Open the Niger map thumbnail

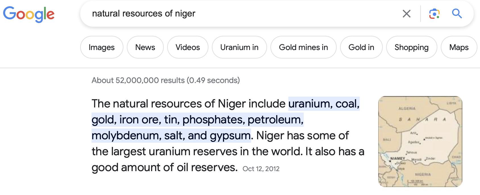click(x=420, y=141)
